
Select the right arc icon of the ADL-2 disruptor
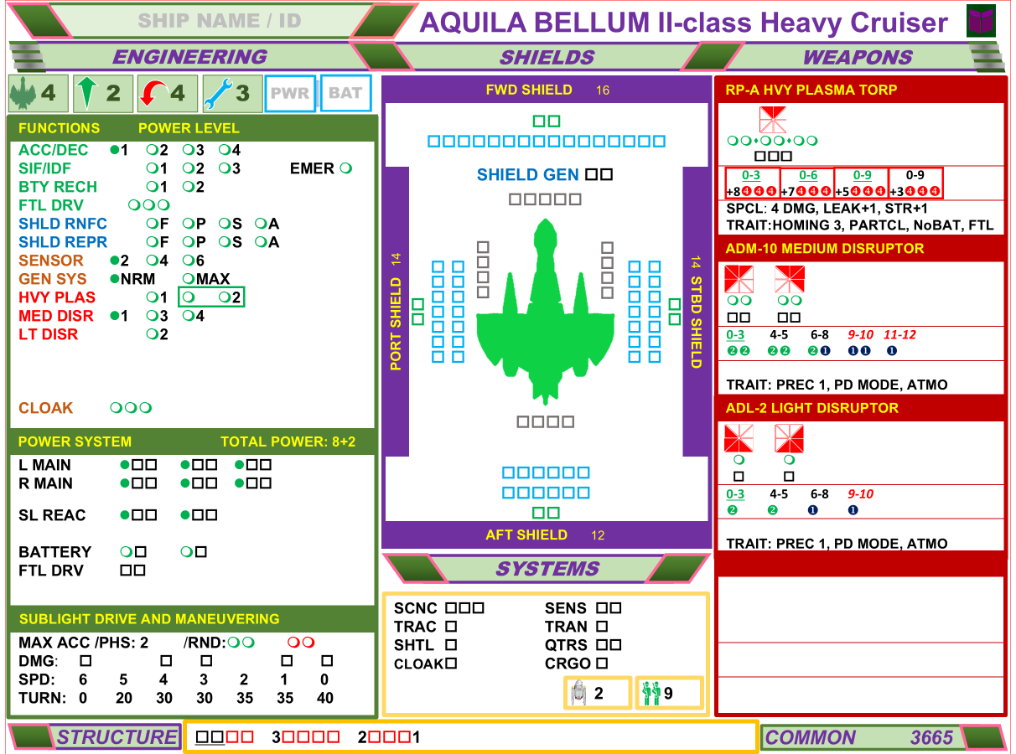click(788, 439)
